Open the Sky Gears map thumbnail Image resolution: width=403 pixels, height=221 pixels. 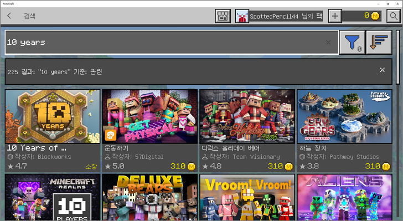[x=344, y=116]
